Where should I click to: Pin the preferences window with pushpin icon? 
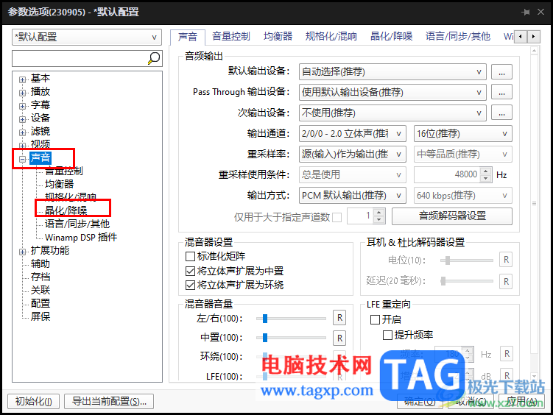(526, 12)
